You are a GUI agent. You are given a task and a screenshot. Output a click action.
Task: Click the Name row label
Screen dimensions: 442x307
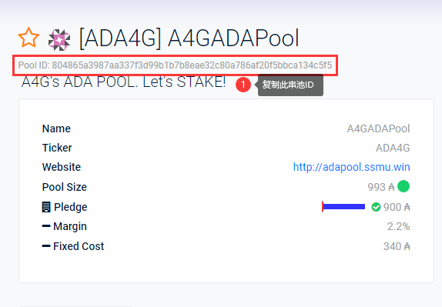(x=56, y=128)
